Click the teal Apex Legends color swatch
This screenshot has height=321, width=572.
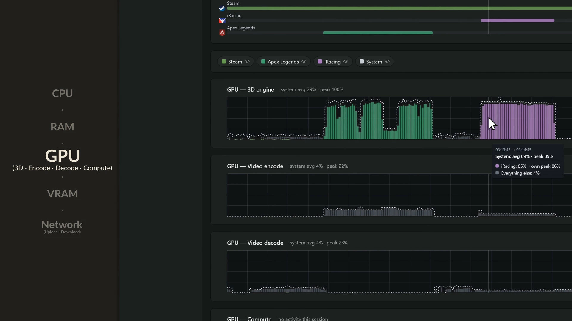point(263,62)
